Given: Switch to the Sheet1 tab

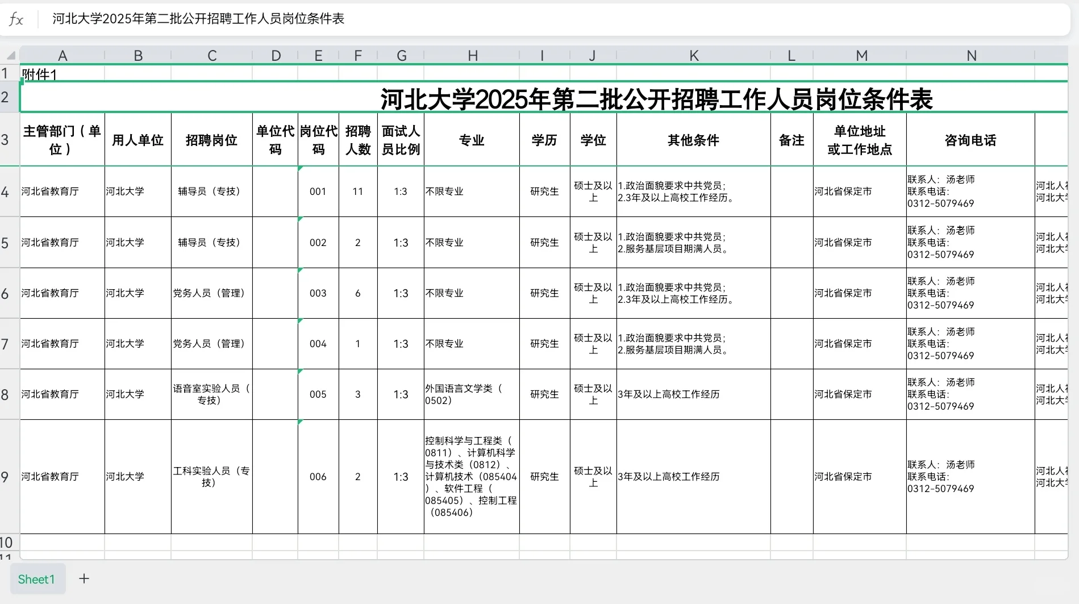Looking at the screenshot, I should (x=36, y=579).
